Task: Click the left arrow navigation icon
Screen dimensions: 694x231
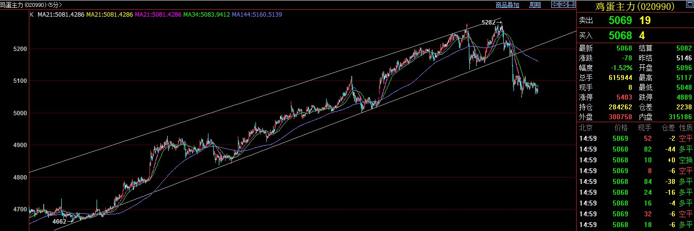Action: point(556,4)
